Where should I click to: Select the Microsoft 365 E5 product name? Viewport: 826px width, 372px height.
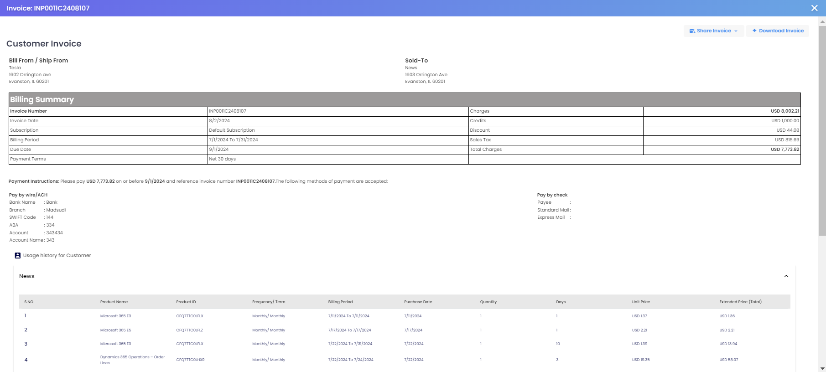pyautogui.click(x=115, y=330)
